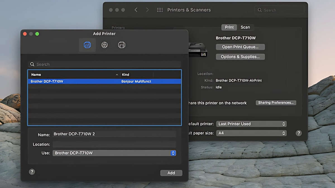This screenshot has height=188, width=335.
Task: Show all preferences grid icon
Action: (x=160, y=10)
